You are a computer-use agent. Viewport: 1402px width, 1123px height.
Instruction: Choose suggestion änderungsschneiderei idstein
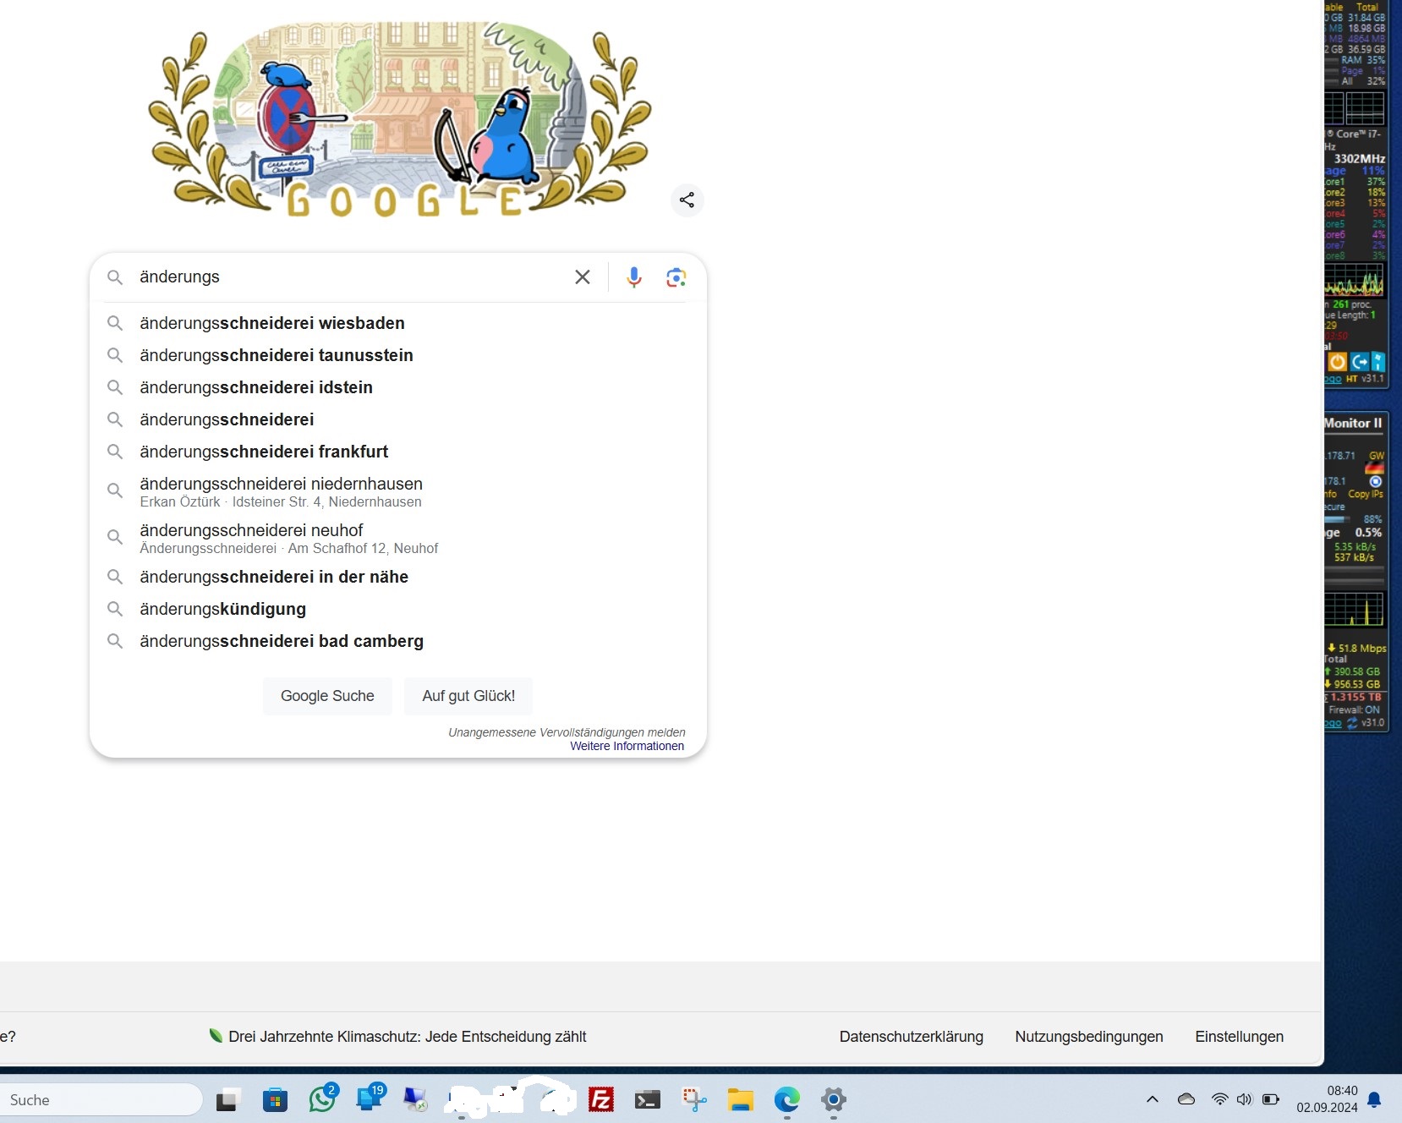(398, 387)
